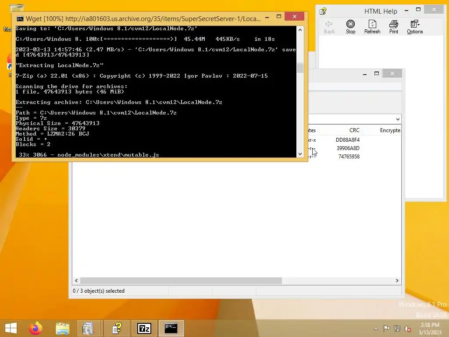The height and width of the screenshot is (337, 449).
Task: Open the Windows Start button
Action: [11, 328]
